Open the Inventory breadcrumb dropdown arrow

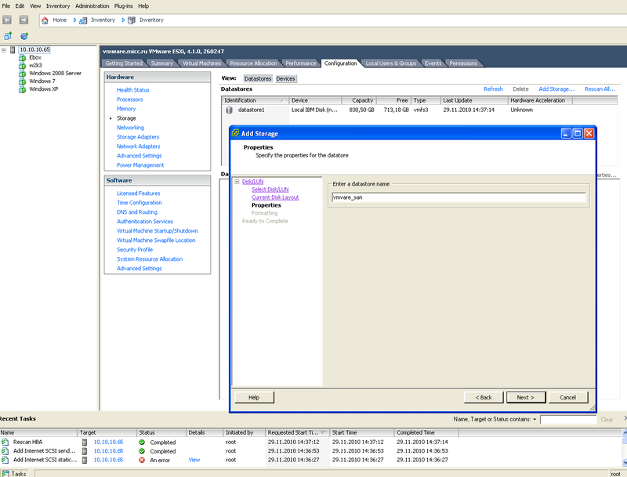(x=123, y=20)
